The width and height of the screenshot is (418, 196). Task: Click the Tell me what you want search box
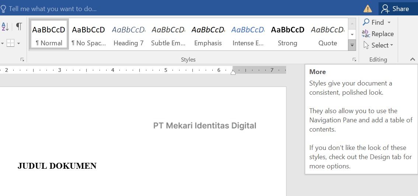coord(52,9)
